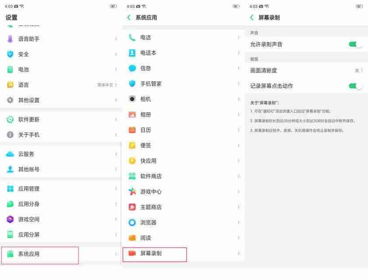This screenshot has width=368, height=280.
Task: Expand the 电池 row chevron
Action: coord(116,69)
